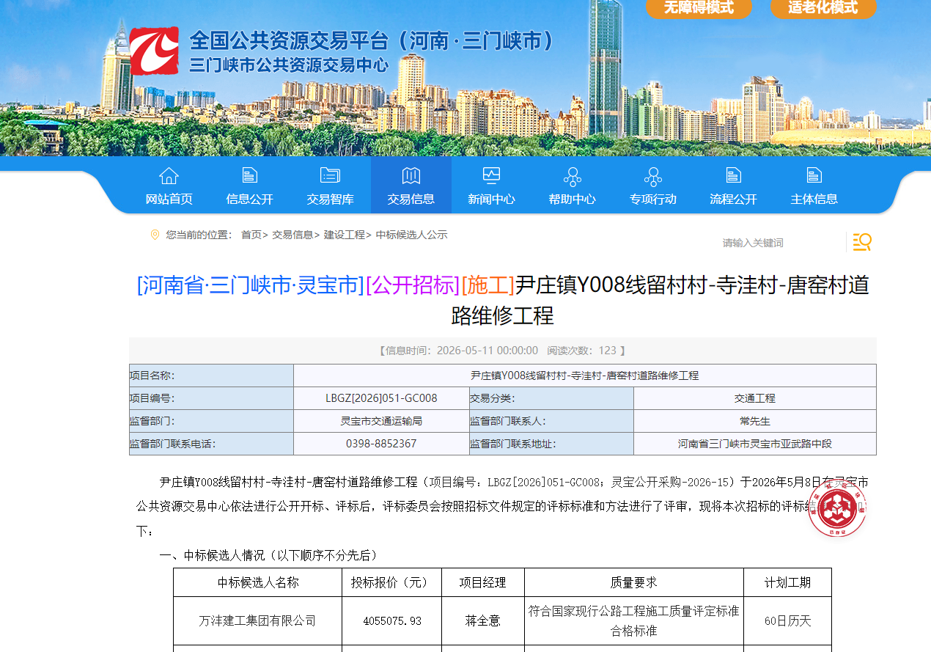Click the 质量要求 column header

(x=634, y=582)
